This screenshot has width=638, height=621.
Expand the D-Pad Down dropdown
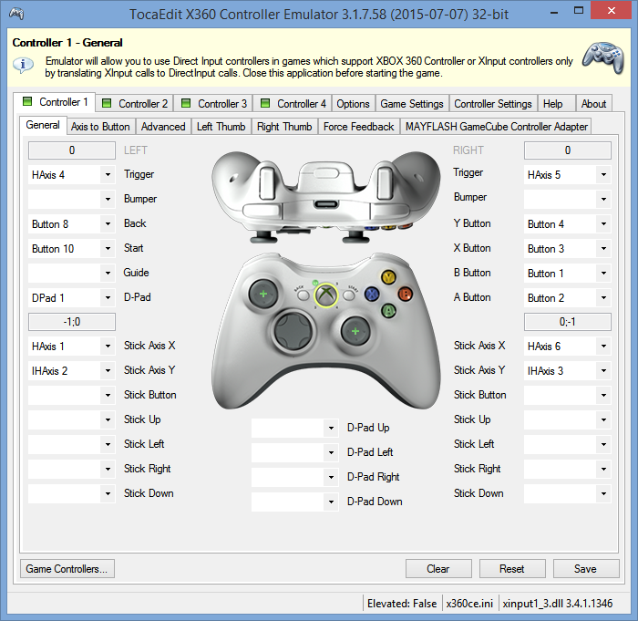(x=331, y=502)
